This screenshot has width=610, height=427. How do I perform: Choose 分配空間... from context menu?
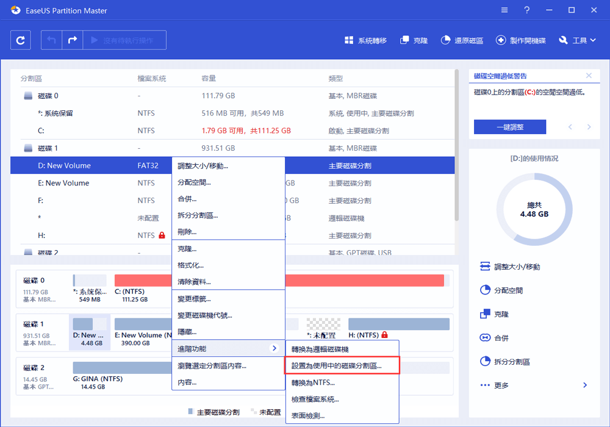pyautogui.click(x=228, y=182)
